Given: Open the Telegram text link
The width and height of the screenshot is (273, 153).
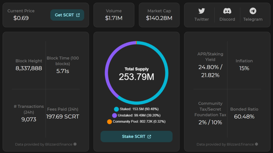Looking at the screenshot, I should [x=253, y=19].
